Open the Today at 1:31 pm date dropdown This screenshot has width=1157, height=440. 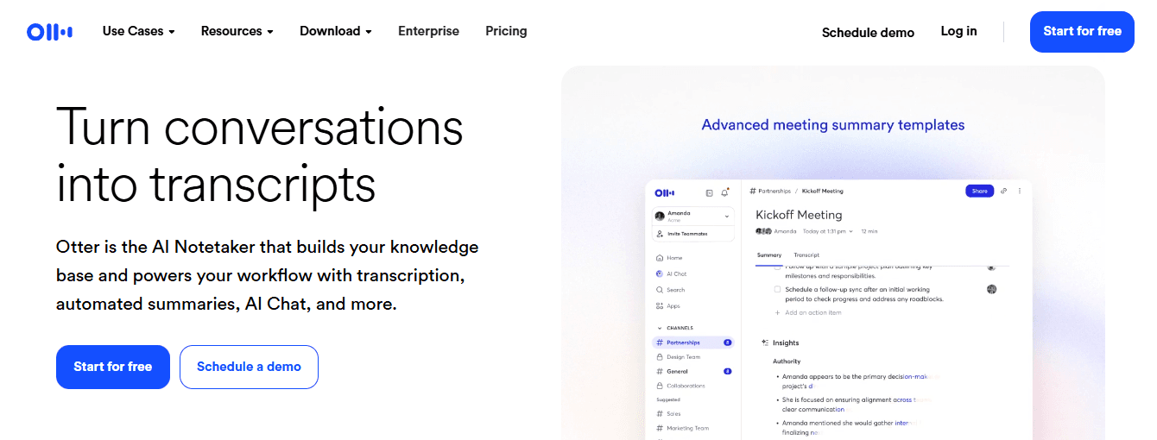[827, 231]
